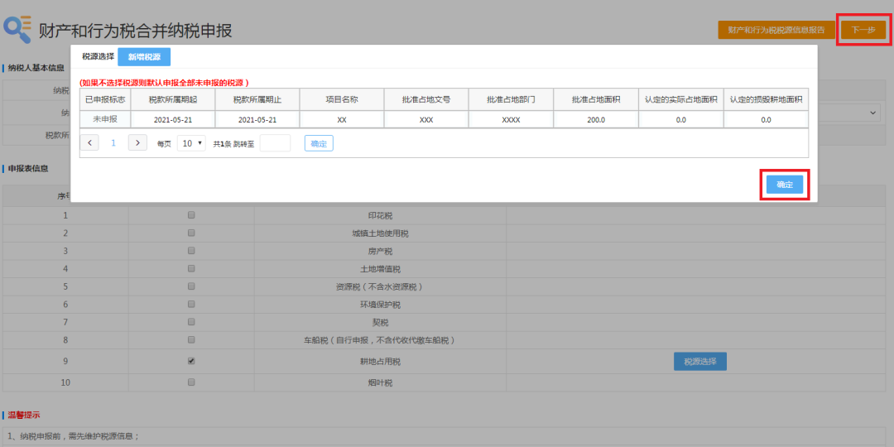Confirm page jump with small 确定 button
The image size is (894, 447).
(319, 143)
